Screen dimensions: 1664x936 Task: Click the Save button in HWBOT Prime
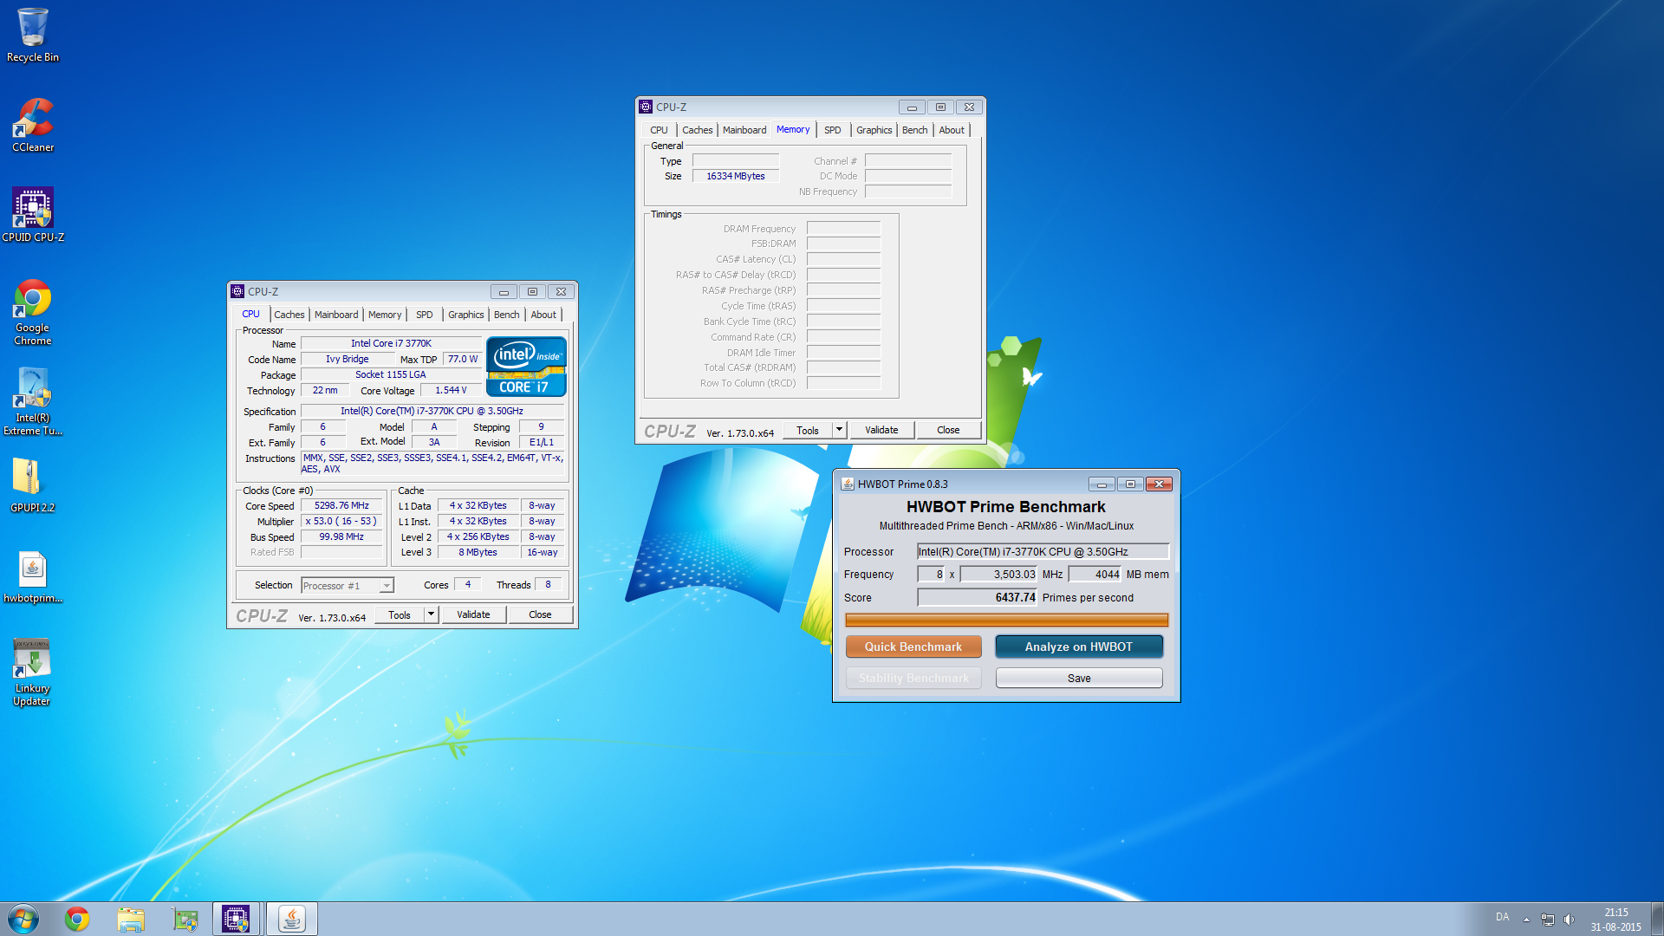click(x=1079, y=678)
